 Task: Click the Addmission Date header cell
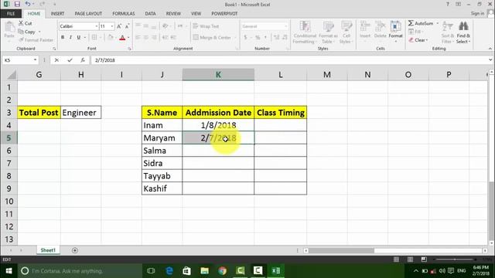(x=218, y=113)
